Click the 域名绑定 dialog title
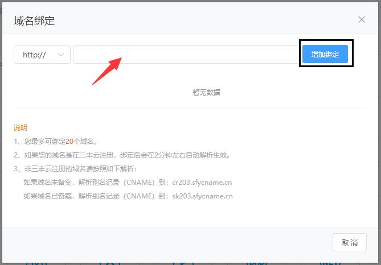The image size is (381, 265). point(34,21)
